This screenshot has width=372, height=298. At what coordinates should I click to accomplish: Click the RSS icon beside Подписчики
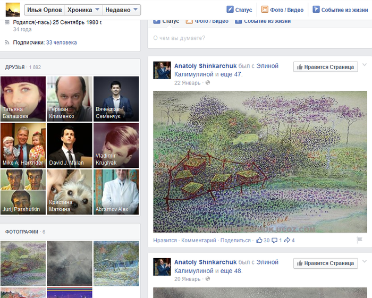click(7, 42)
